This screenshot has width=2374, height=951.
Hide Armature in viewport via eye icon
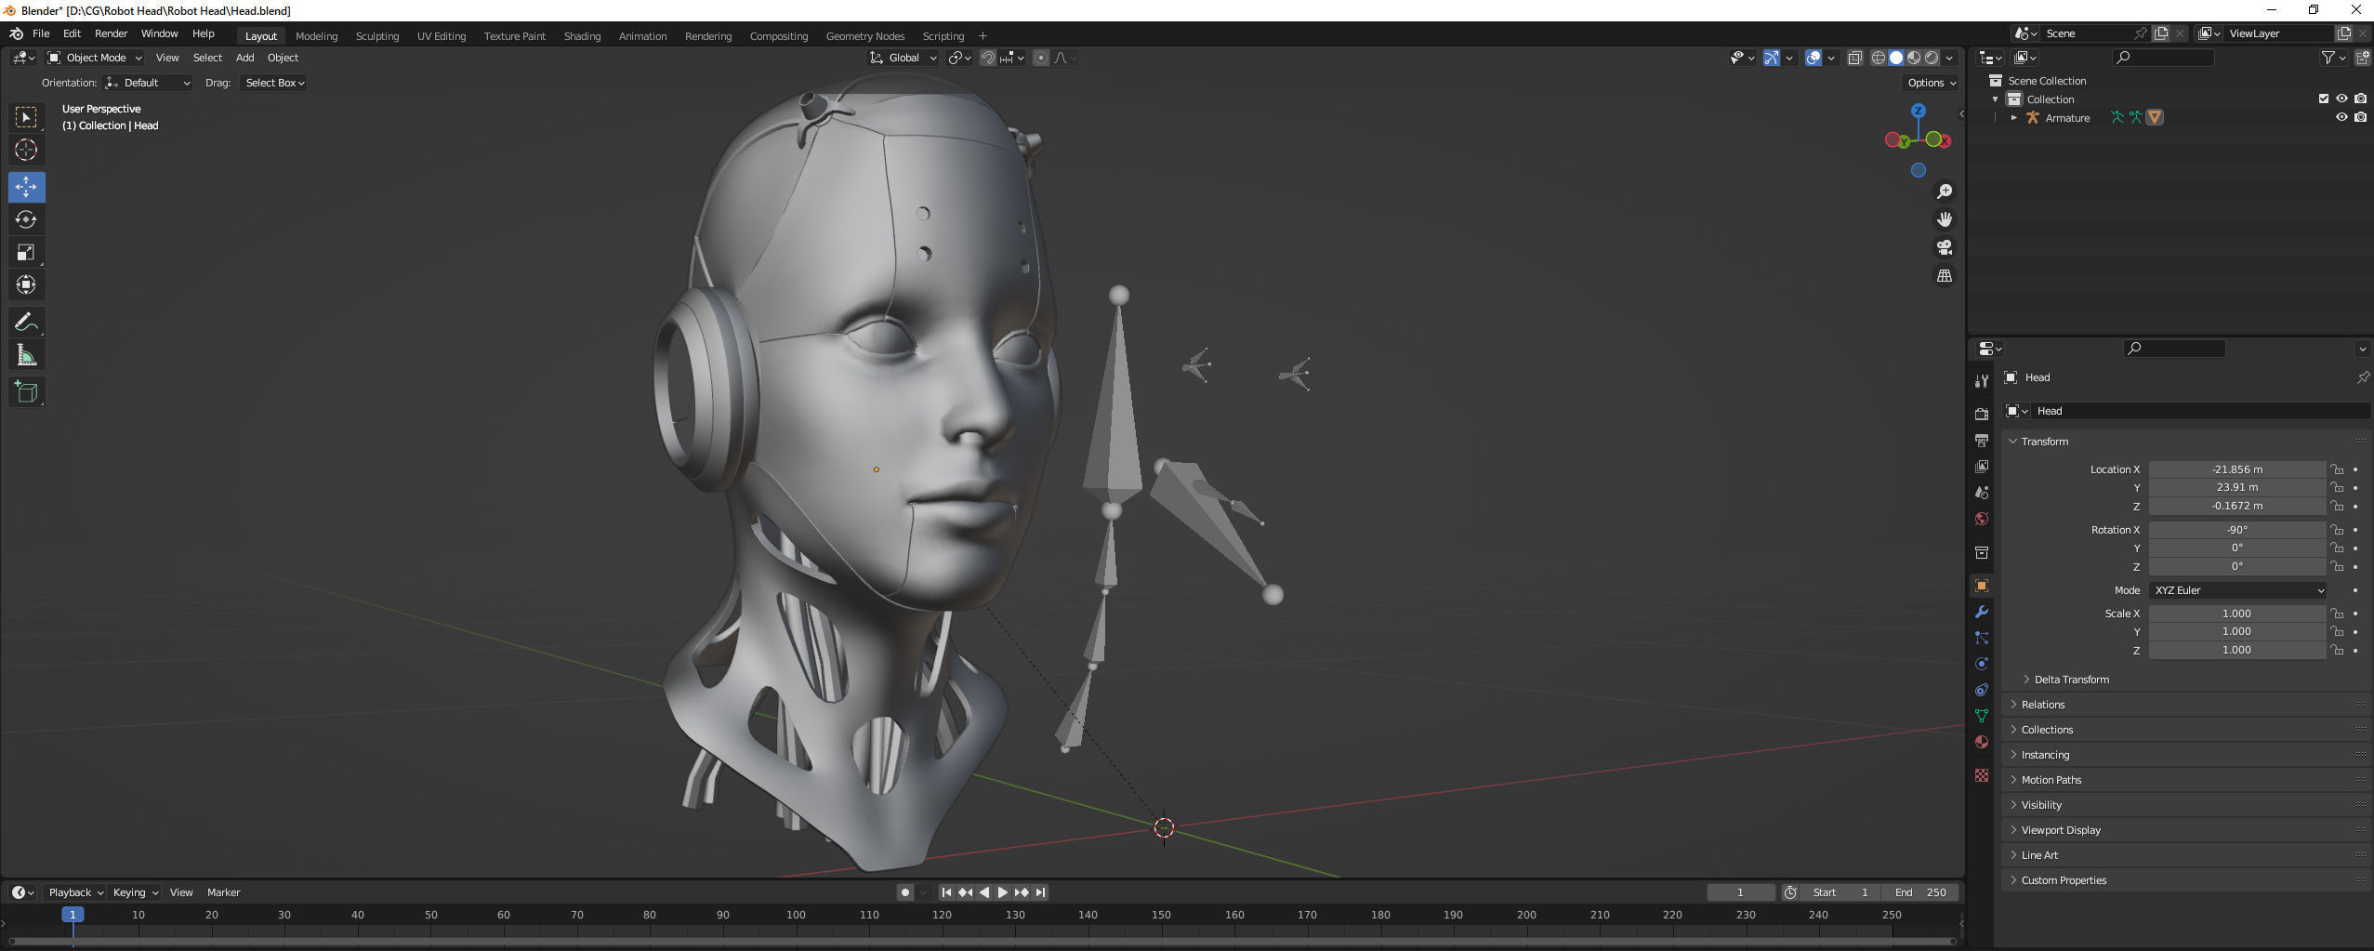2341,117
